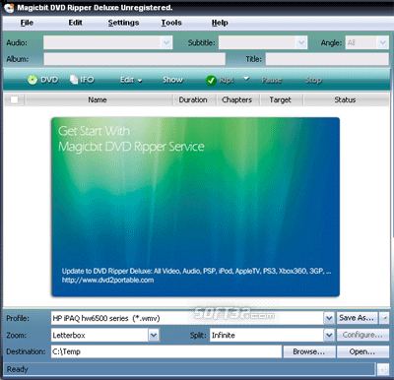The height and width of the screenshot is (380, 394).
Task: Click Stop in the toolbar
Action: coord(313,80)
